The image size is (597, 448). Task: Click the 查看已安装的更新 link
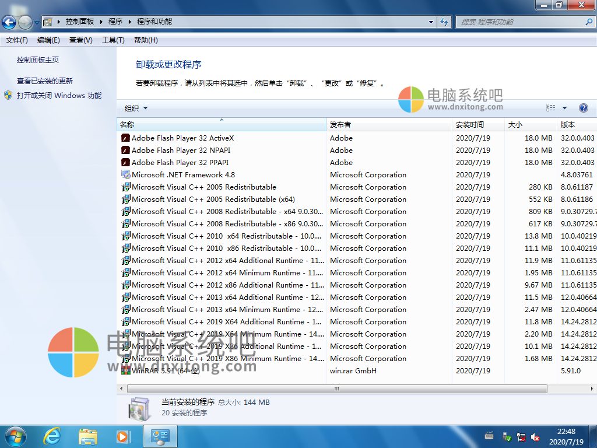point(45,81)
